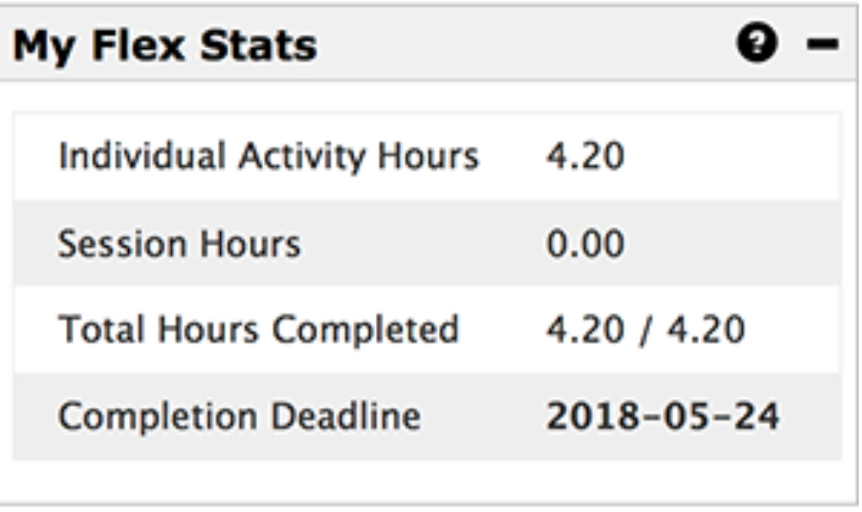Click the second 4.20 after the slash
The width and height of the screenshot is (862, 512).
pyautogui.click(x=705, y=330)
